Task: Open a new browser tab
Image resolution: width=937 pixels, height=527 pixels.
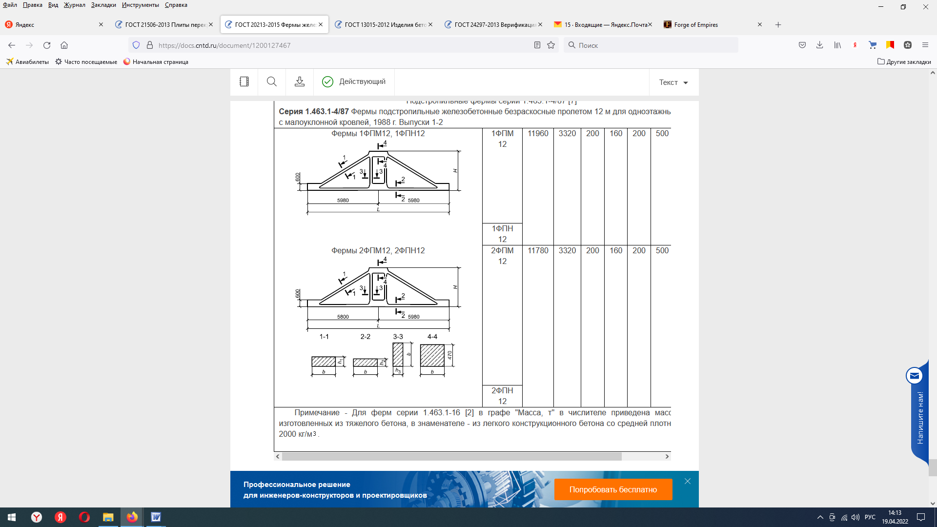Action: [778, 25]
